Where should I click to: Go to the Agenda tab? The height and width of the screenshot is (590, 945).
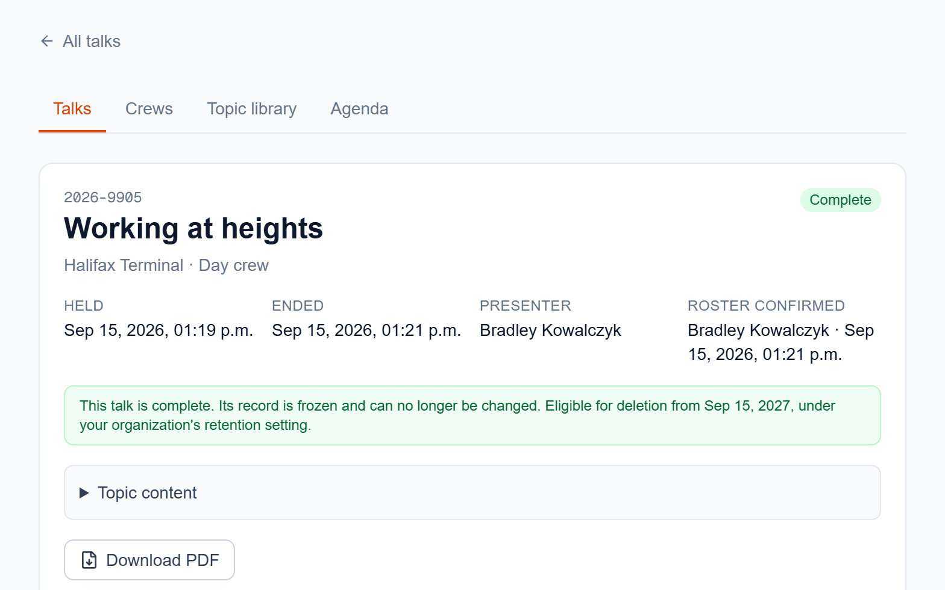click(x=359, y=109)
